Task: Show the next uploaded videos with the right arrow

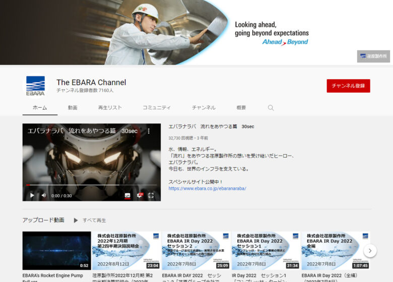Action: point(370,251)
